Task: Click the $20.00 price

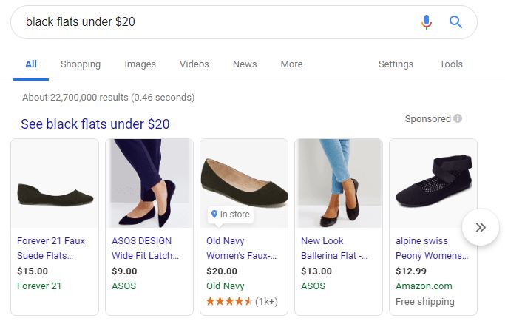Action: click(x=222, y=271)
